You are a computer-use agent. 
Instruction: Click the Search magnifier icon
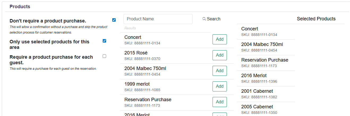[204, 19]
